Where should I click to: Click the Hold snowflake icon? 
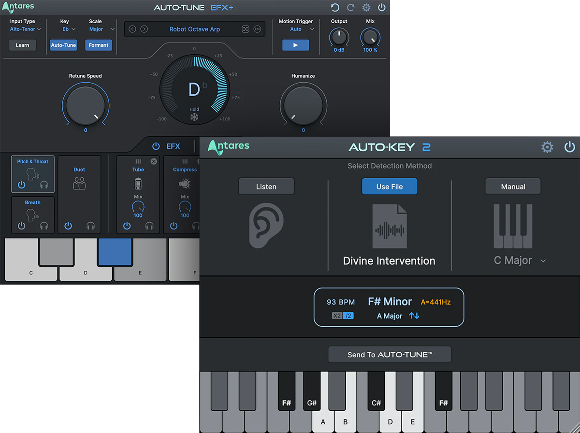coord(194,117)
